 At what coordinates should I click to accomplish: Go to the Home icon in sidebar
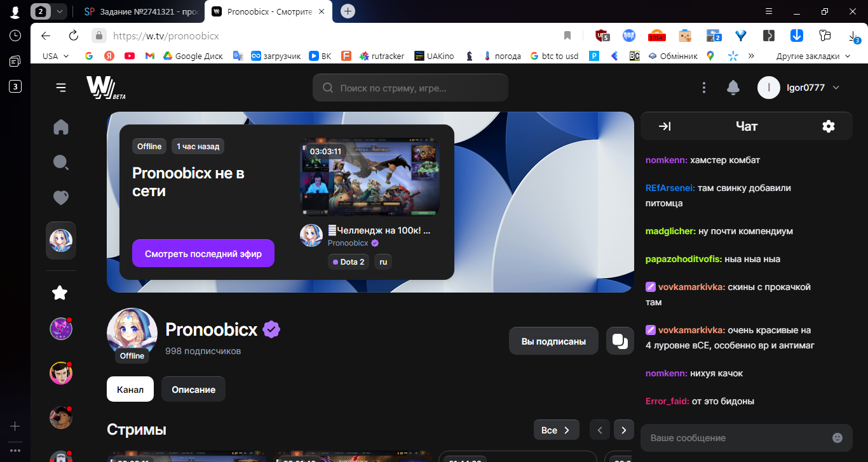point(61,127)
